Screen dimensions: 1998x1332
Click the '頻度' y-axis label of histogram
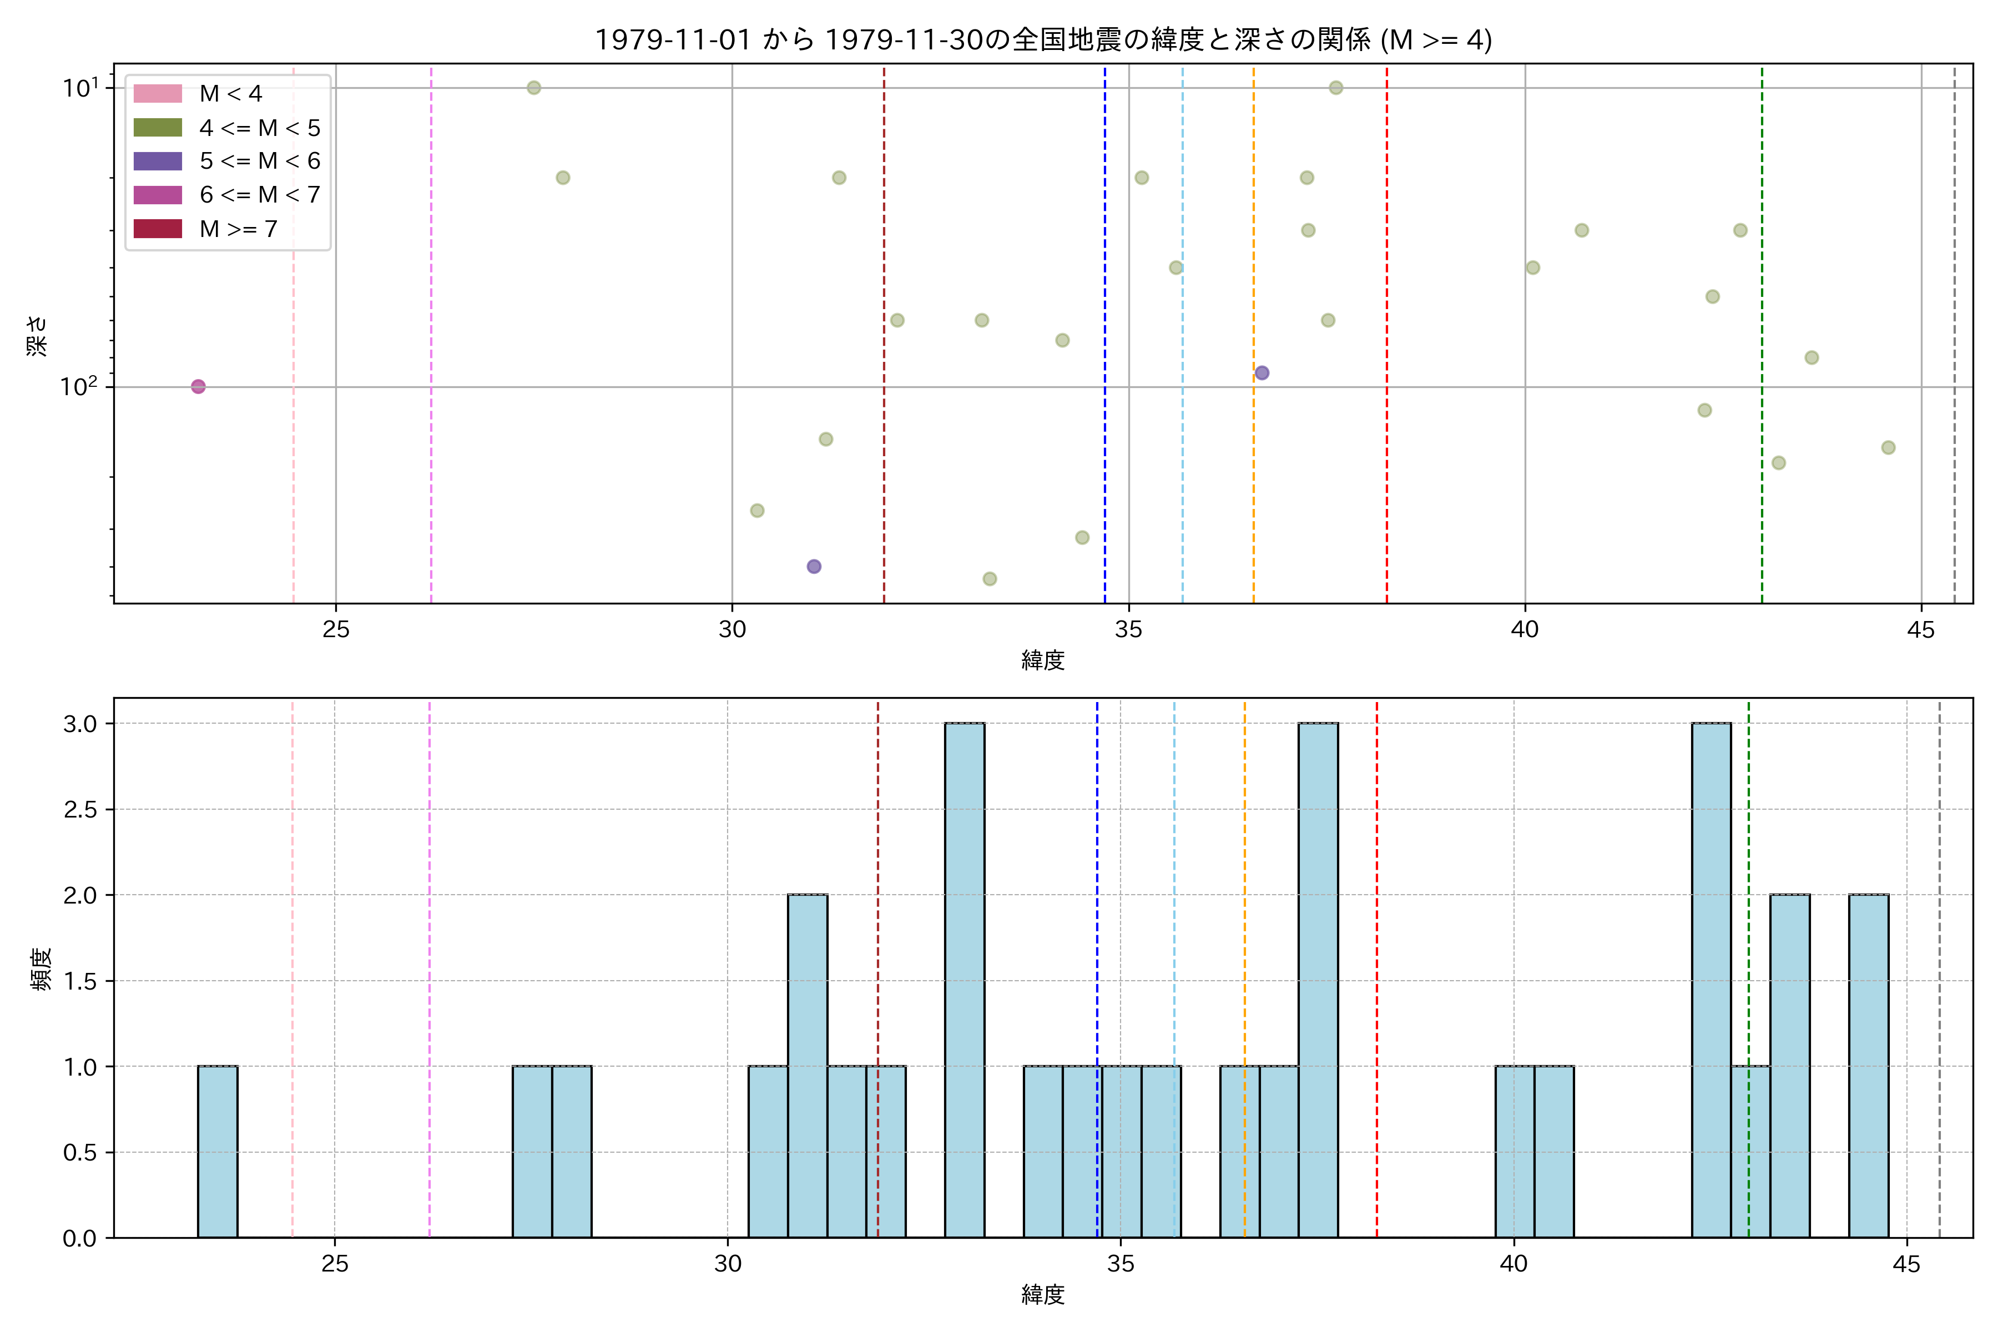(x=41, y=968)
